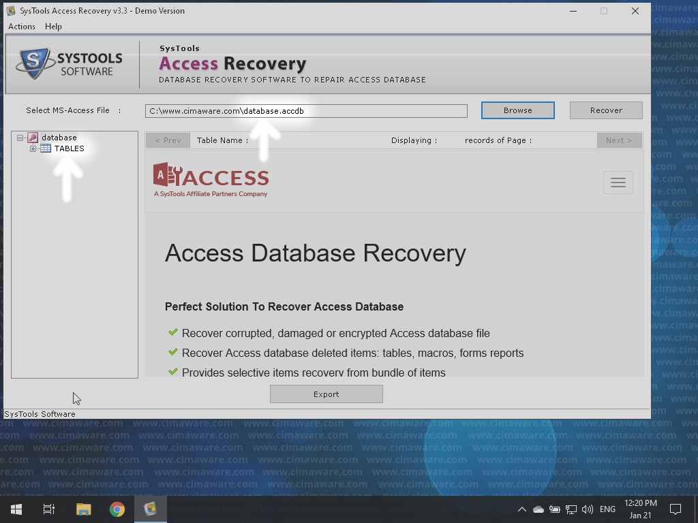Click the SysTools Software logo

(x=70, y=64)
